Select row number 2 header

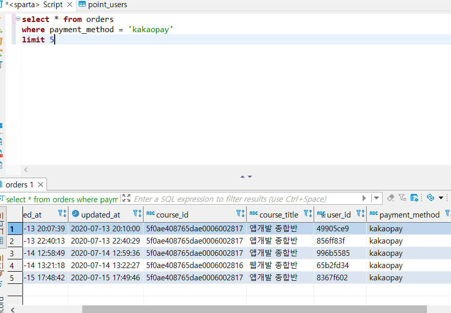point(15,241)
